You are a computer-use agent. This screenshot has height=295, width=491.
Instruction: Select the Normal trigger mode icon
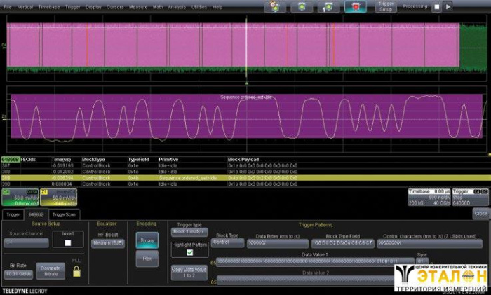(302, 6)
